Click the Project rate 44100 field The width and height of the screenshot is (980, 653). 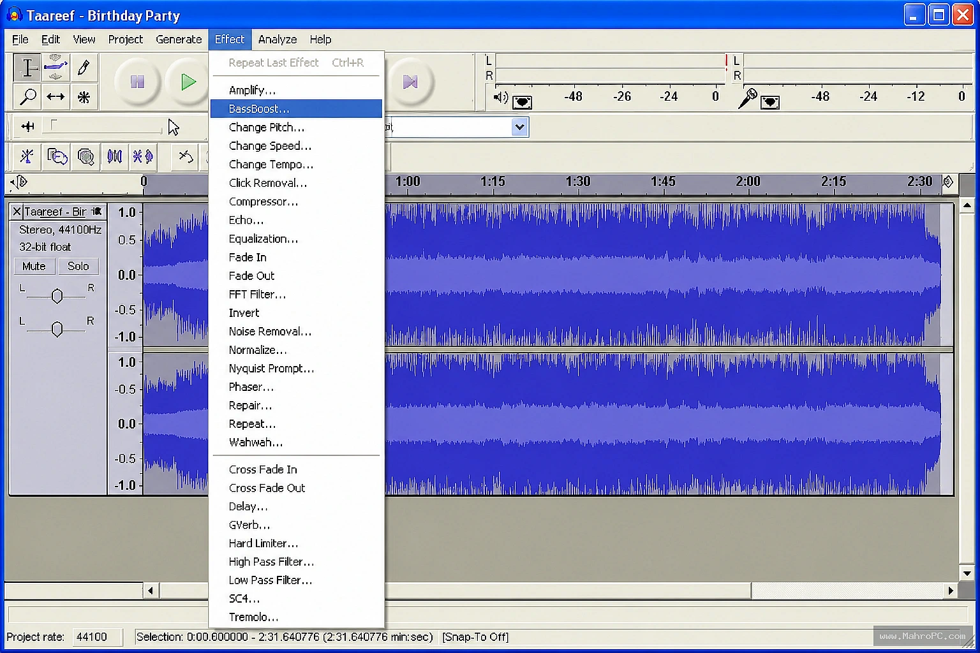pyautogui.click(x=96, y=637)
